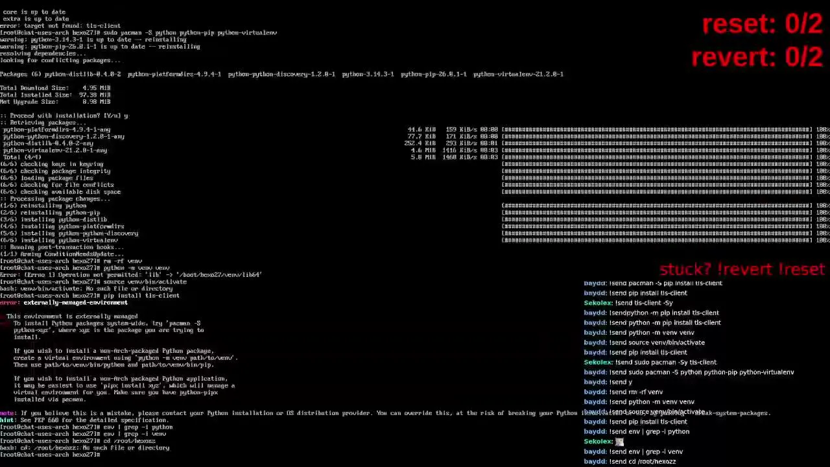Click the 'stuck? !revert !reset' hint text
The width and height of the screenshot is (830, 467).
click(742, 270)
